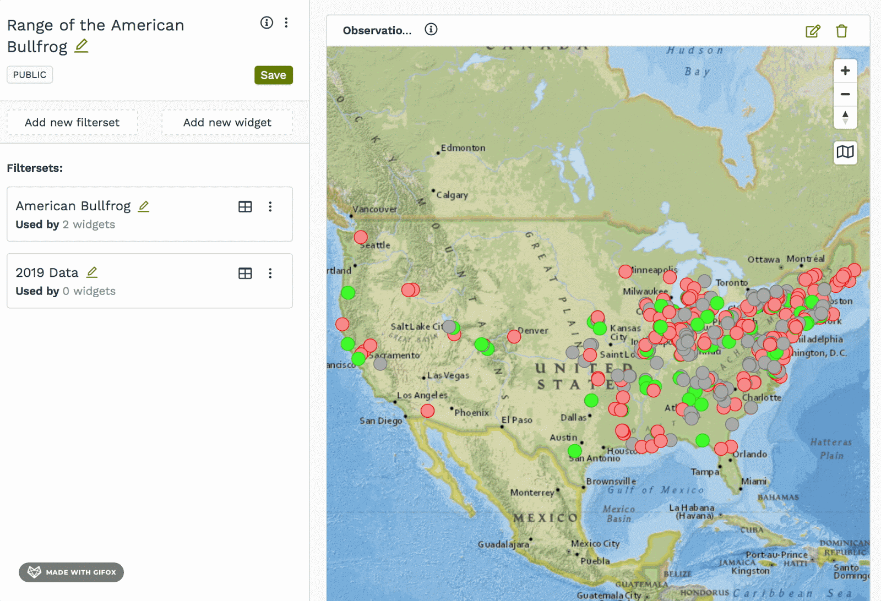Edit the dashboard title pencil icon
The width and height of the screenshot is (881, 601).
tap(81, 46)
